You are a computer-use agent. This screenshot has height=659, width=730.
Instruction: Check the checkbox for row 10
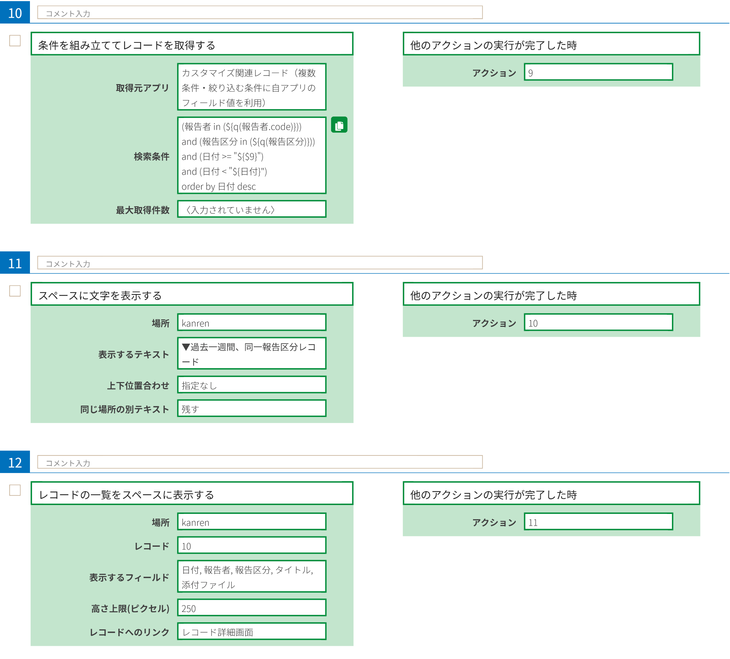tap(15, 41)
